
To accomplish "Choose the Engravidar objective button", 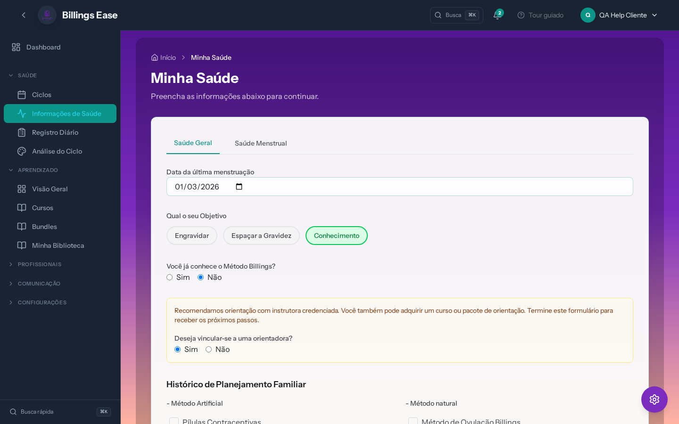I will click(192, 236).
